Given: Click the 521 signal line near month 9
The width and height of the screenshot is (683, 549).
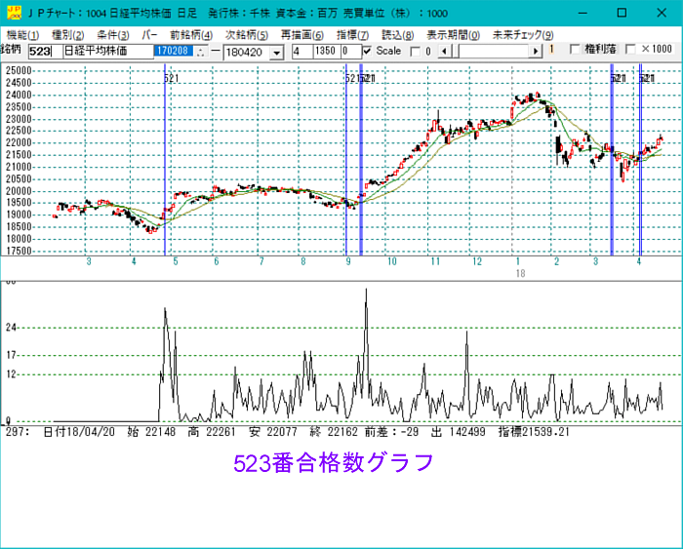Looking at the screenshot, I should (346, 159).
